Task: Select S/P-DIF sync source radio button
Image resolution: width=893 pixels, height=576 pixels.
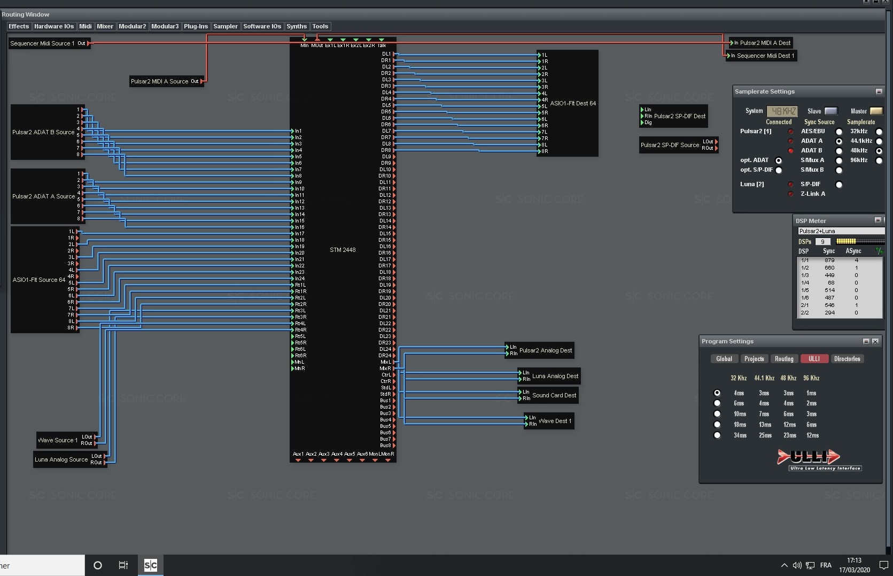Action: 839,185
